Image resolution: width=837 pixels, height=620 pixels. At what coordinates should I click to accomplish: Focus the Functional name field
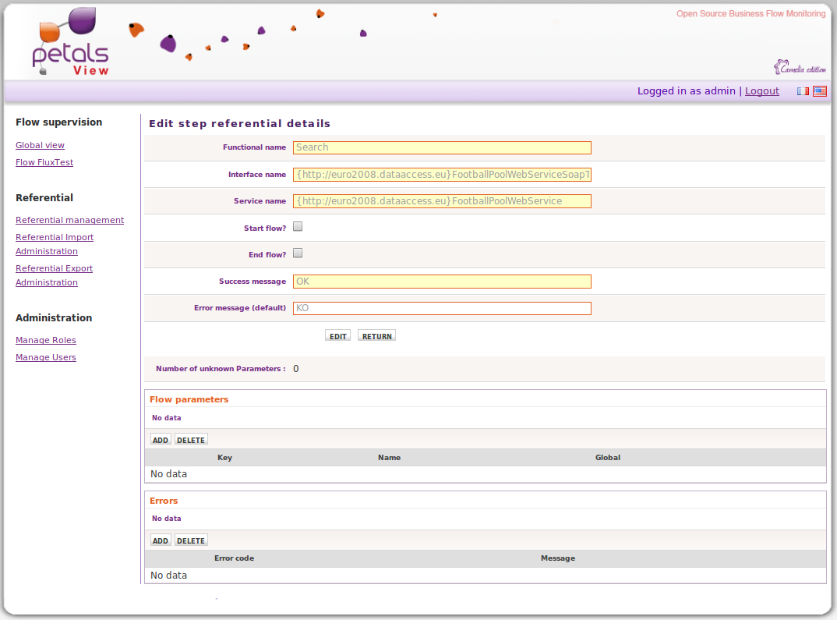[x=442, y=147]
